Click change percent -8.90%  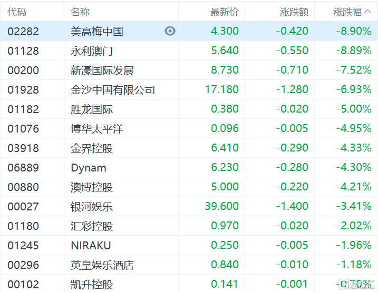tap(354, 31)
